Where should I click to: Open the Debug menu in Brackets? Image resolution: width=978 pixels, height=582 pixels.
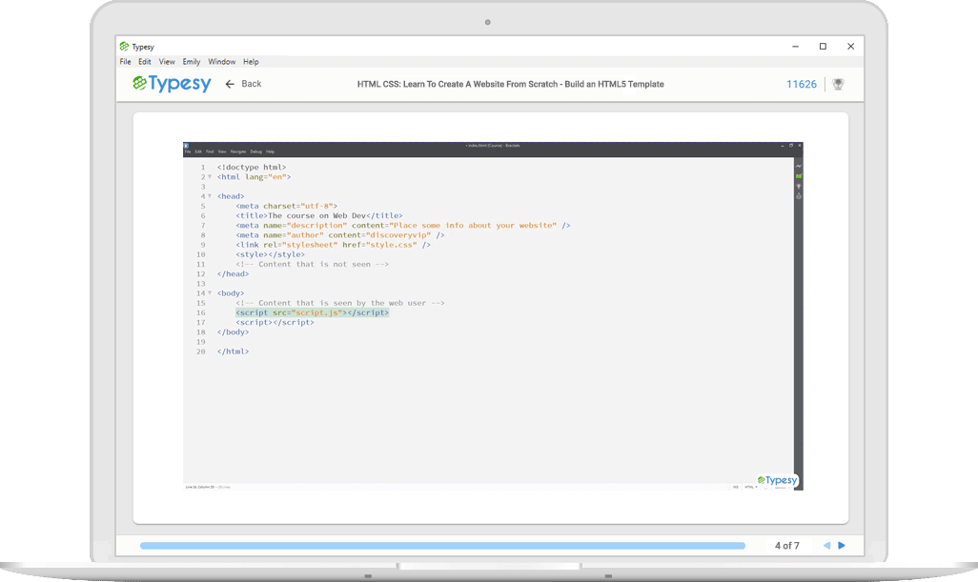(x=255, y=151)
